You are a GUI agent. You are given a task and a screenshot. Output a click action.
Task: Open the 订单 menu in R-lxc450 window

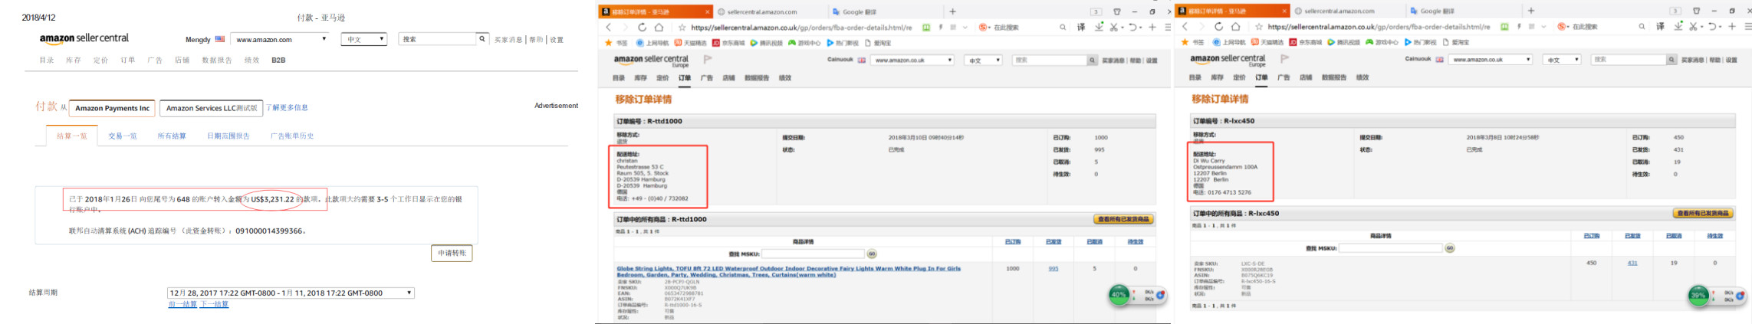click(1261, 77)
